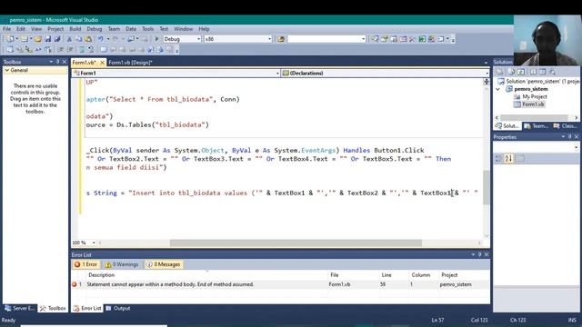Open Solution Explorer from the toolbar icon
This screenshot has height=327, width=582.
point(375,39)
